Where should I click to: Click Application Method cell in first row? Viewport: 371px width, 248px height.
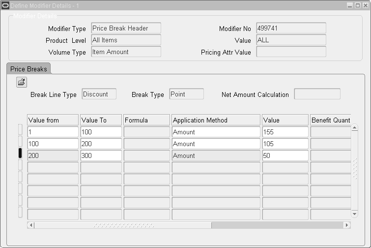pyautogui.click(x=216, y=132)
